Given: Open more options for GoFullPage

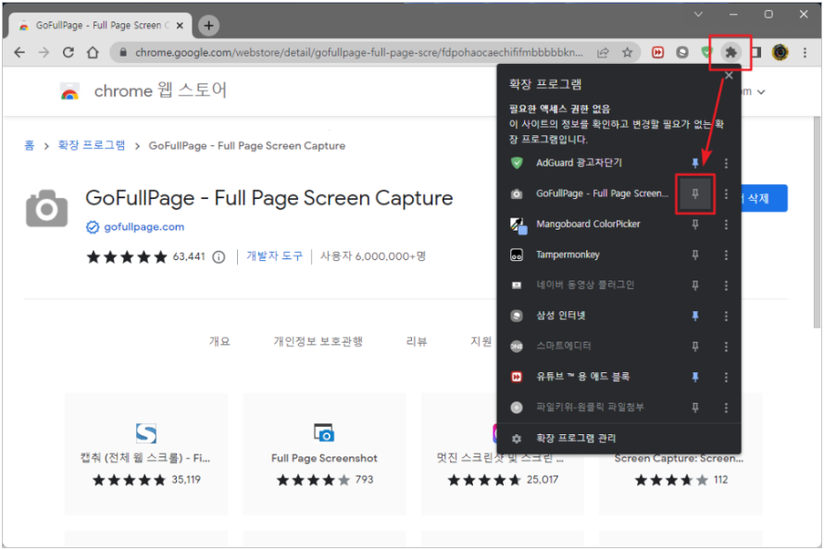Looking at the screenshot, I should pyautogui.click(x=726, y=194).
